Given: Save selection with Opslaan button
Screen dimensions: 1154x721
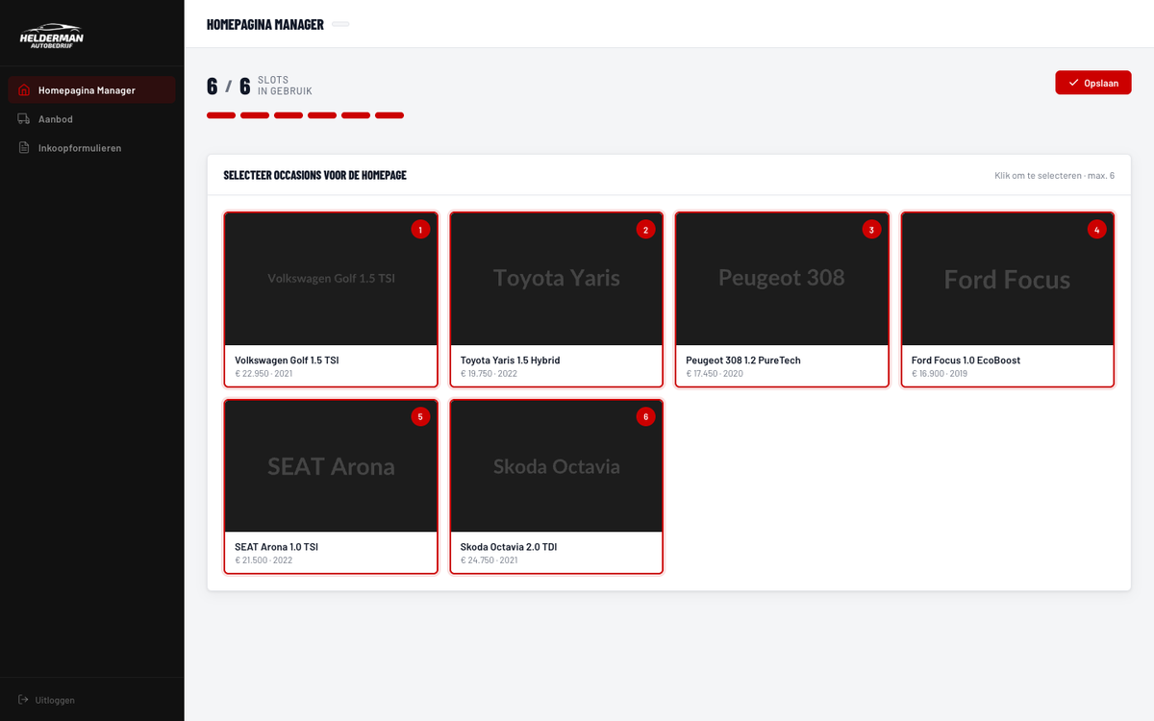Looking at the screenshot, I should click(1093, 83).
